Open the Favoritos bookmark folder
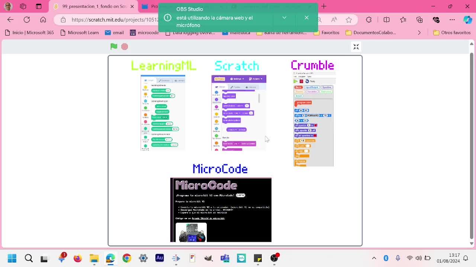 coord(327,33)
